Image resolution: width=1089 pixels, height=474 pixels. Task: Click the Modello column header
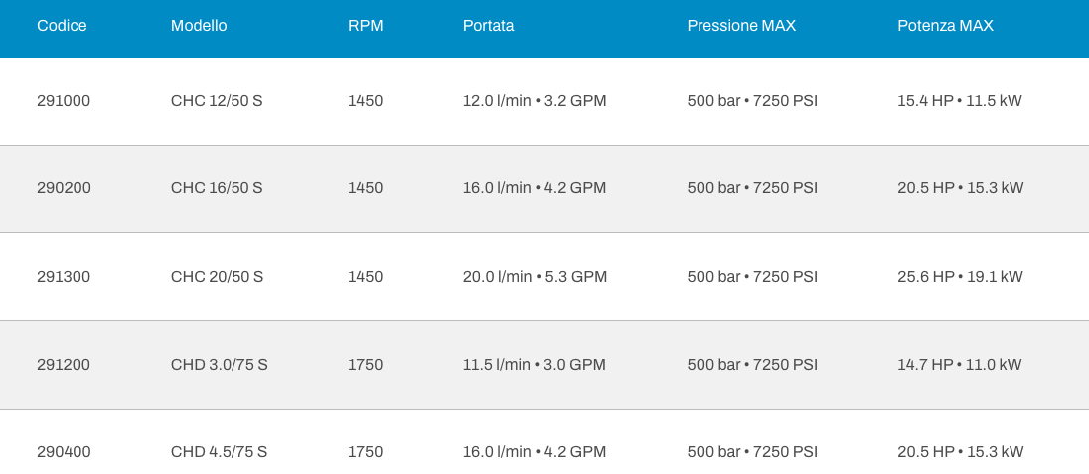[199, 26]
